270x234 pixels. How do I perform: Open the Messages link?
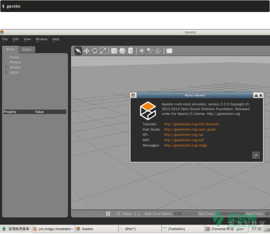point(185,146)
